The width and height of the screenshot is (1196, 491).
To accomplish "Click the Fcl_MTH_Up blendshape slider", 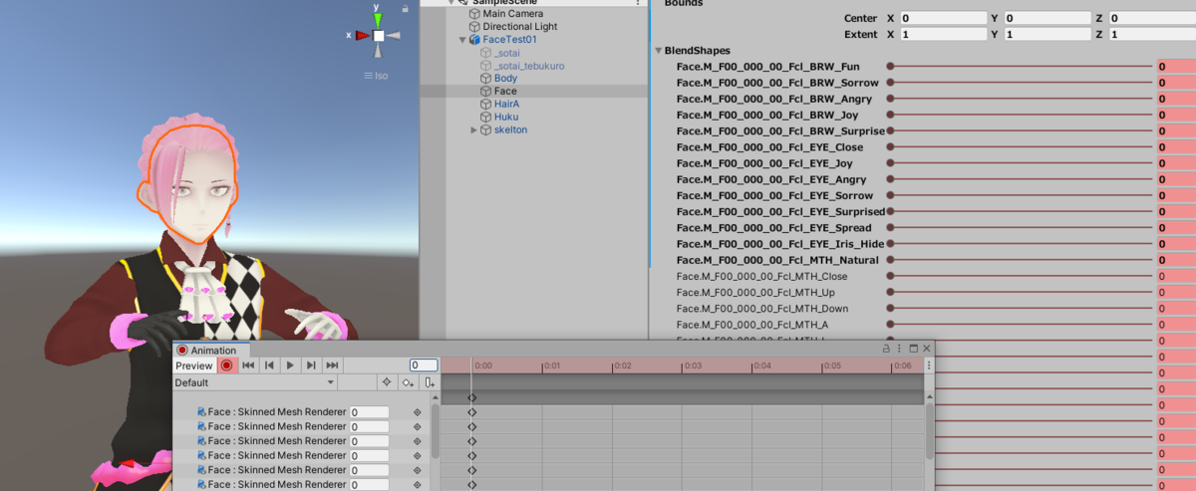I will point(1020,293).
